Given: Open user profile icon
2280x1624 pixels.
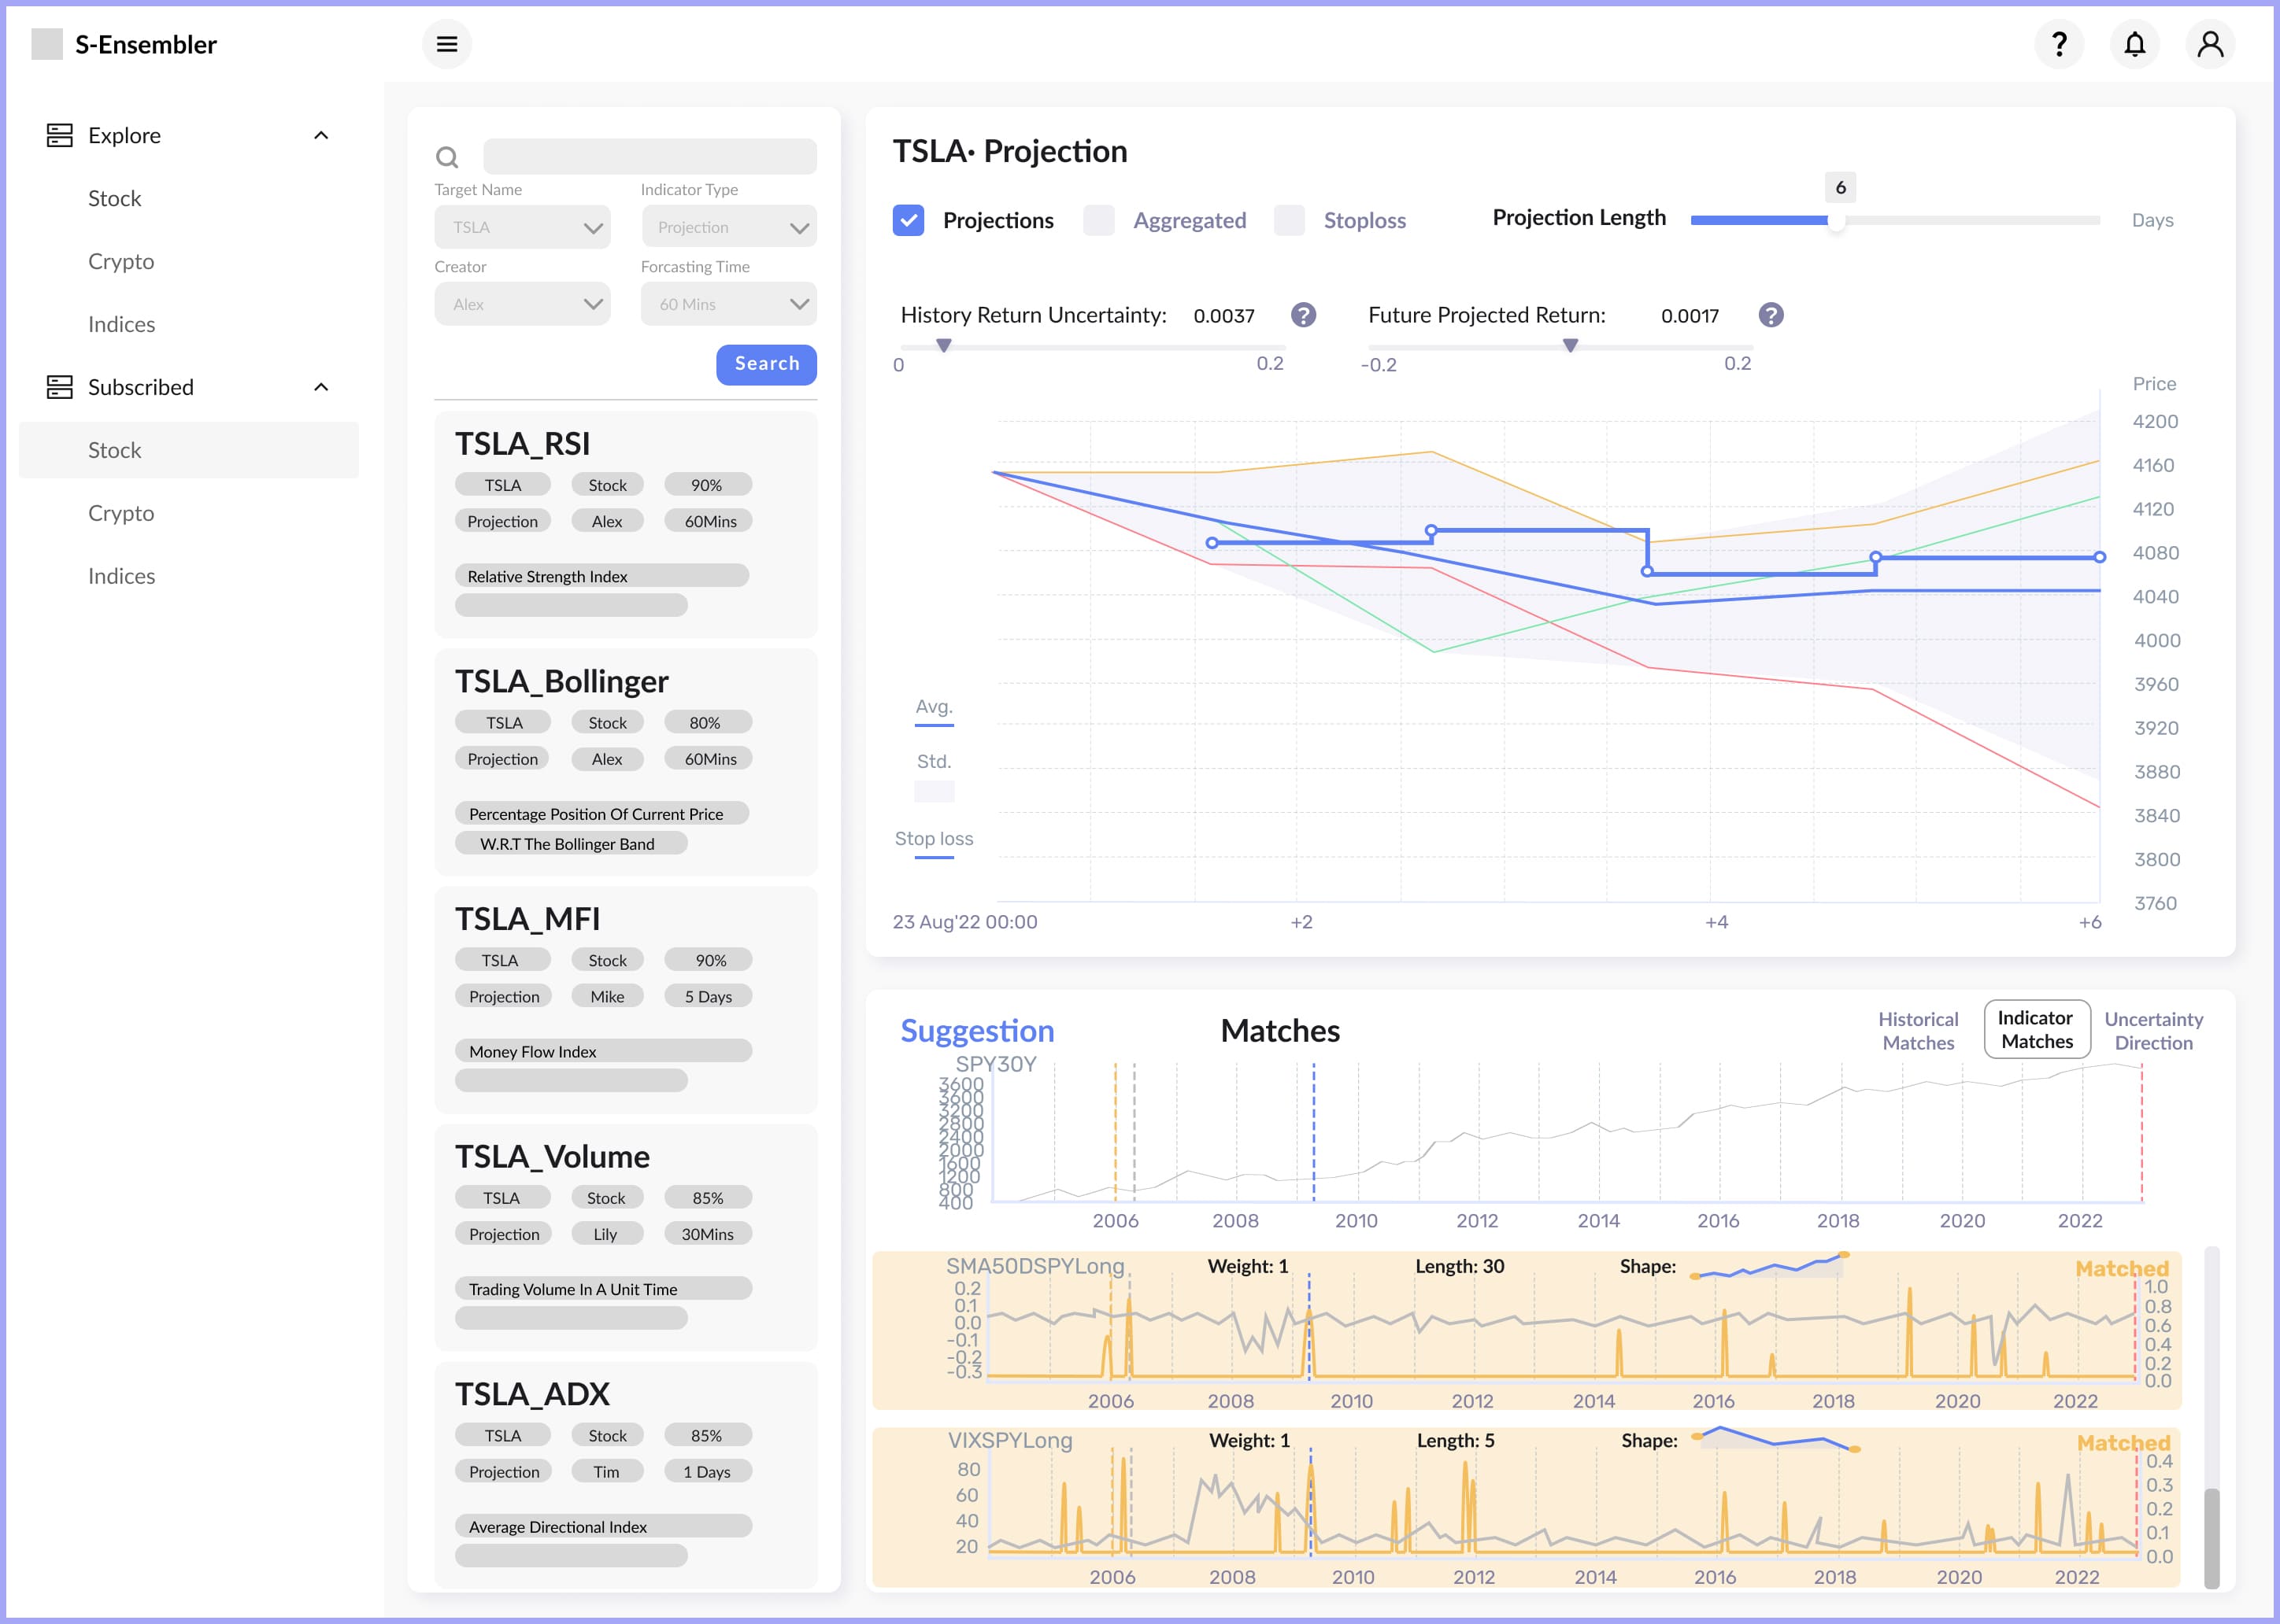Looking at the screenshot, I should click(2210, 44).
